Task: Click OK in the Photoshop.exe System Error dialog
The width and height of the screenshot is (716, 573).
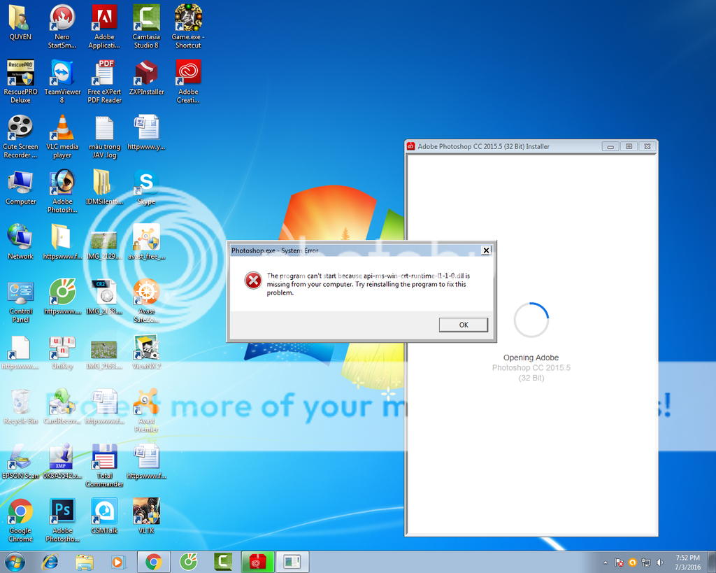Action: (x=463, y=325)
